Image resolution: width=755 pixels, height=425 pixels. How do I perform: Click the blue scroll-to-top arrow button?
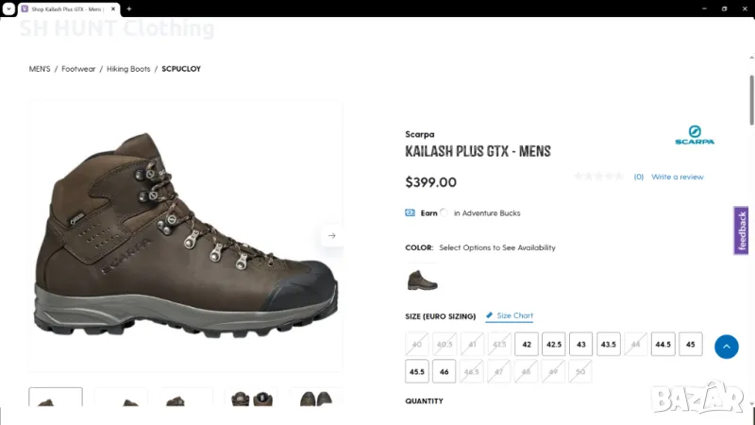pyautogui.click(x=726, y=347)
